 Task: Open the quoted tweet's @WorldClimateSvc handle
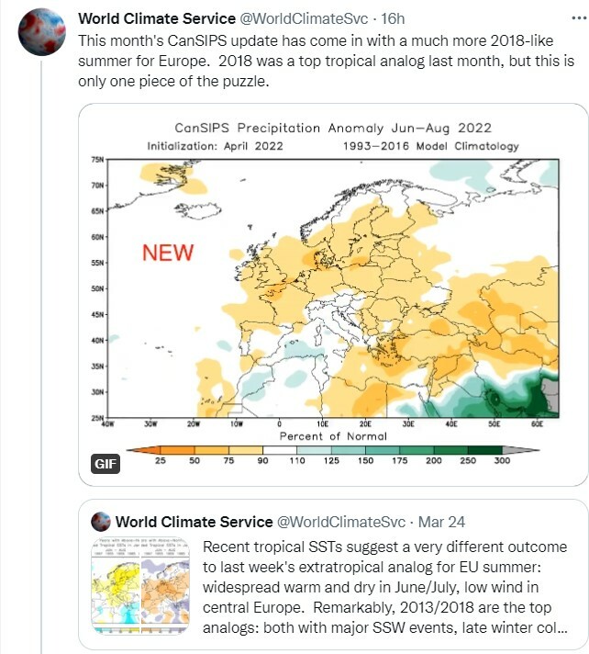(341, 523)
